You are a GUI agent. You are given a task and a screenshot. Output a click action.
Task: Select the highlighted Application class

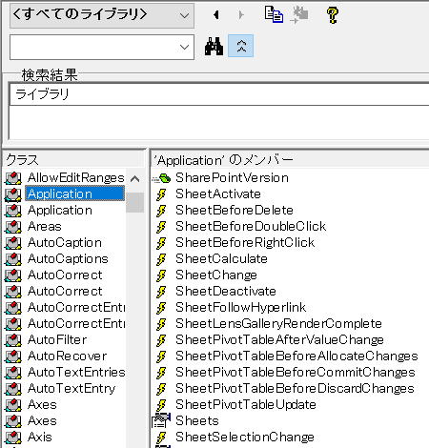point(74,193)
